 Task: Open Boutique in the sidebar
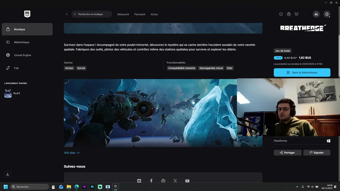coord(27,29)
